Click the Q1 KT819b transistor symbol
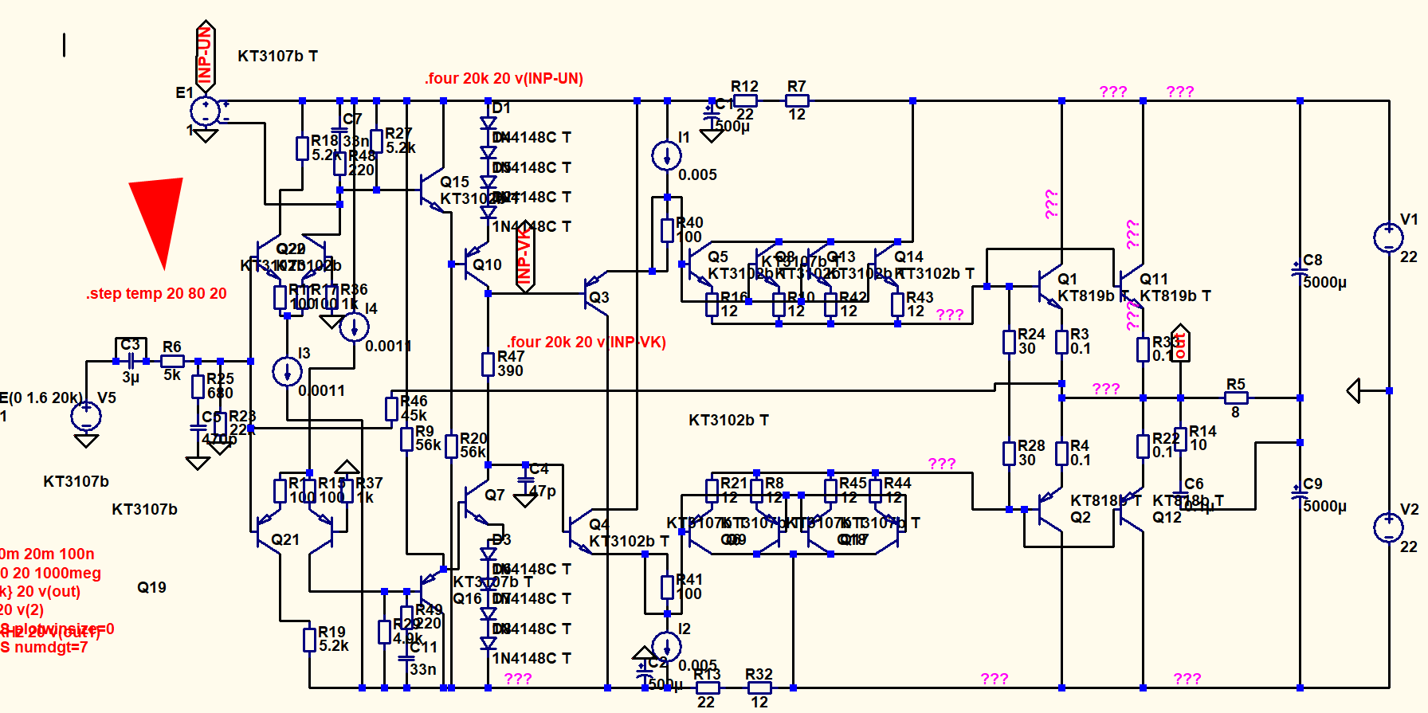 (1051, 286)
